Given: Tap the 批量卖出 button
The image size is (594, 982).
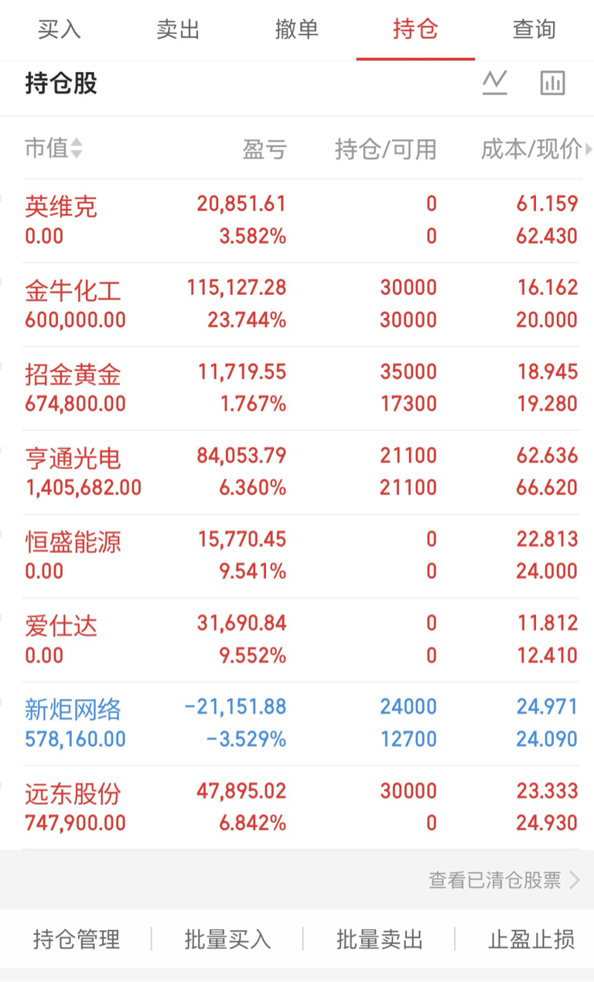Looking at the screenshot, I should point(379,939).
